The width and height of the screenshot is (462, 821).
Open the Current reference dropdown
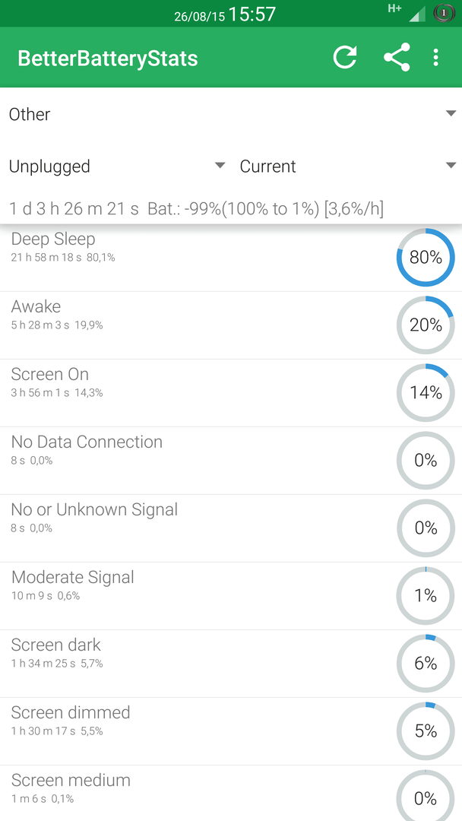tap(348, 166)
